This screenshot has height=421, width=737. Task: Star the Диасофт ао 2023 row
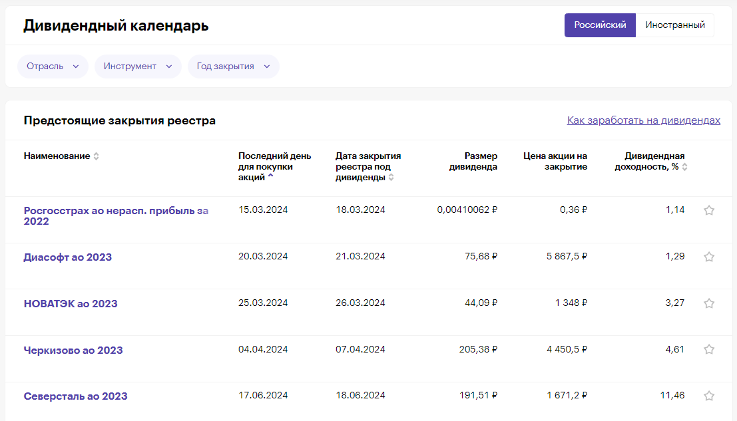click(x=709, y=257)
